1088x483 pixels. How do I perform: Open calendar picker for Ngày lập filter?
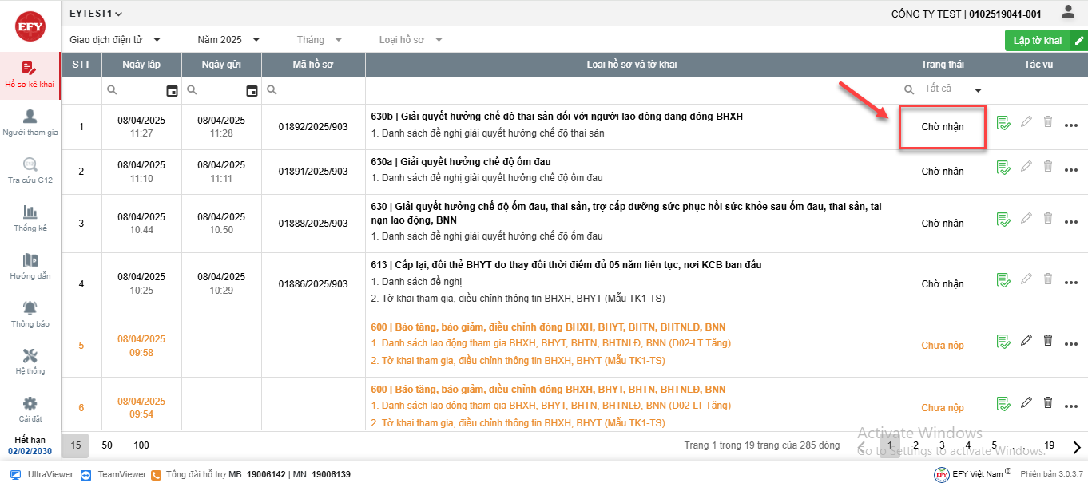[x=172, y=90]
